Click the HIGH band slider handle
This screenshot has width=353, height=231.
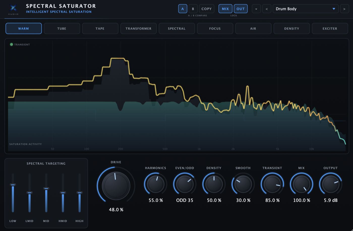pyautogui.click(x=79, y=193)
